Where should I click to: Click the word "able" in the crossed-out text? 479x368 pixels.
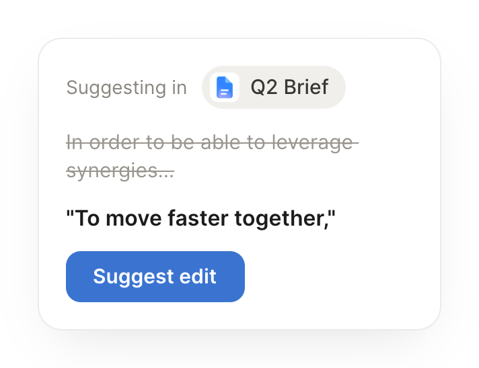pos(220,142)
